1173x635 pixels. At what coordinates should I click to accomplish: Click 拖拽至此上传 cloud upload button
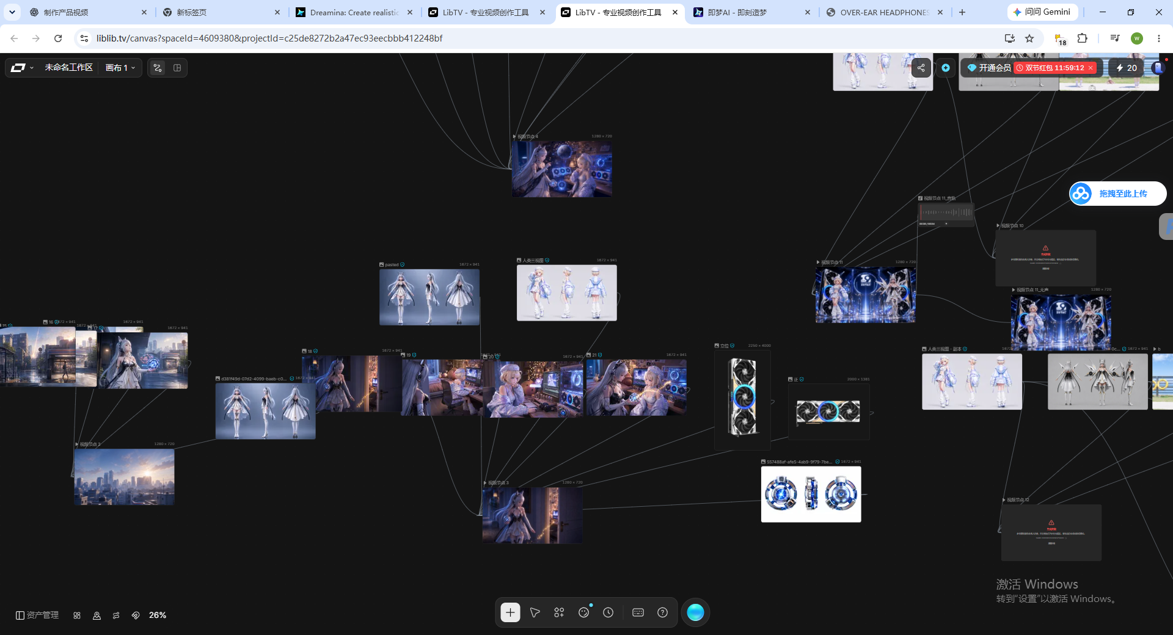point(1117,194)
